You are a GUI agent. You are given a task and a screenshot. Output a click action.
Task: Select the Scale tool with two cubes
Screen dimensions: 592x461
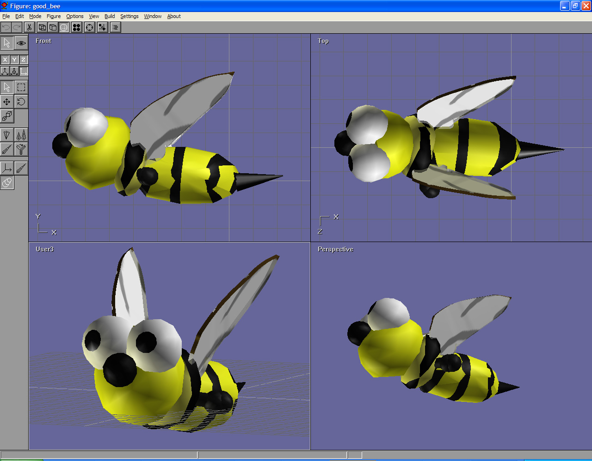pyautogui.click(x=7, y=116)
